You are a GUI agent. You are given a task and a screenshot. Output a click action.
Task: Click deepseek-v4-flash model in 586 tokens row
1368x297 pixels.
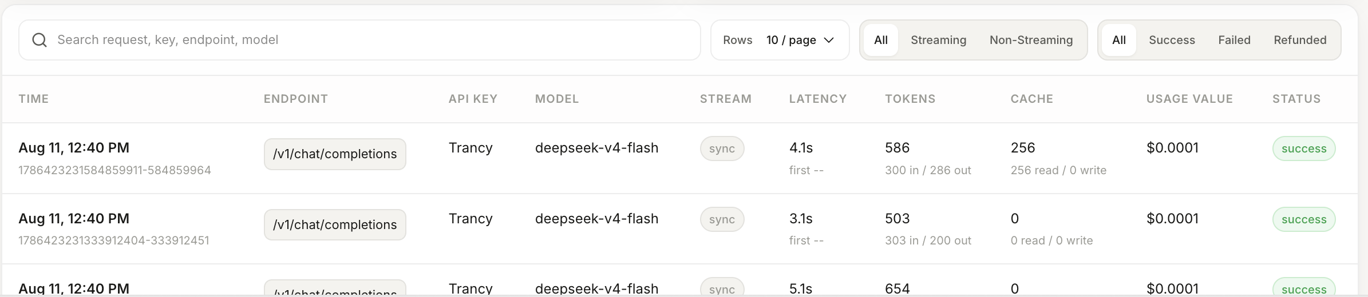click(596, 148)
